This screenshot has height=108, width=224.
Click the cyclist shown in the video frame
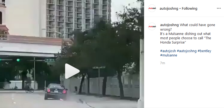pyautogui.click(x=29, y=87)
